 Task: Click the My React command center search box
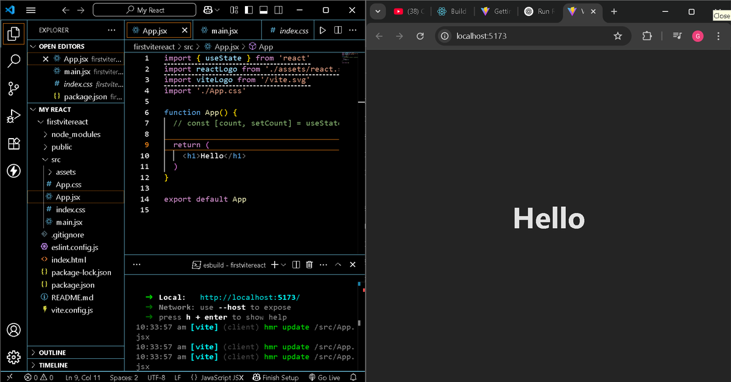click(x=144, y=10)
